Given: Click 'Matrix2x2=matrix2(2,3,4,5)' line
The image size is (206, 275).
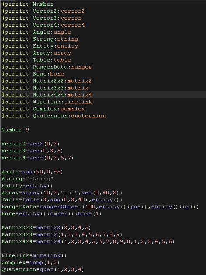Looking at the screenshot, I should tap(46, 228).
